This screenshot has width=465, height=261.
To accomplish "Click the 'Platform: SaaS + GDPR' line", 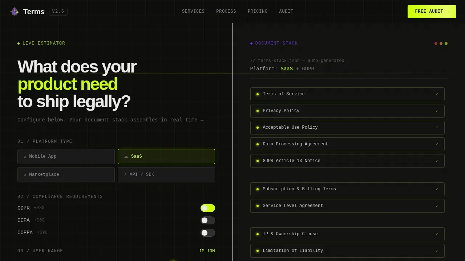I will (282, 69).
